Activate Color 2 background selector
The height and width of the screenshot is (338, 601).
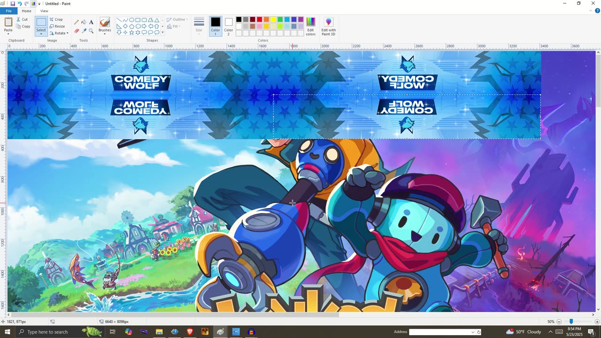point(229,26)
